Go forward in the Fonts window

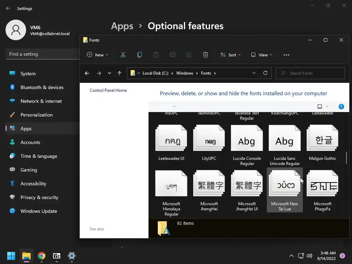tap(99, 73)
